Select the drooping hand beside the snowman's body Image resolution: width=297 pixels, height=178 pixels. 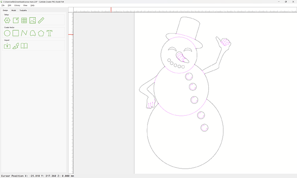coord(151,103)
